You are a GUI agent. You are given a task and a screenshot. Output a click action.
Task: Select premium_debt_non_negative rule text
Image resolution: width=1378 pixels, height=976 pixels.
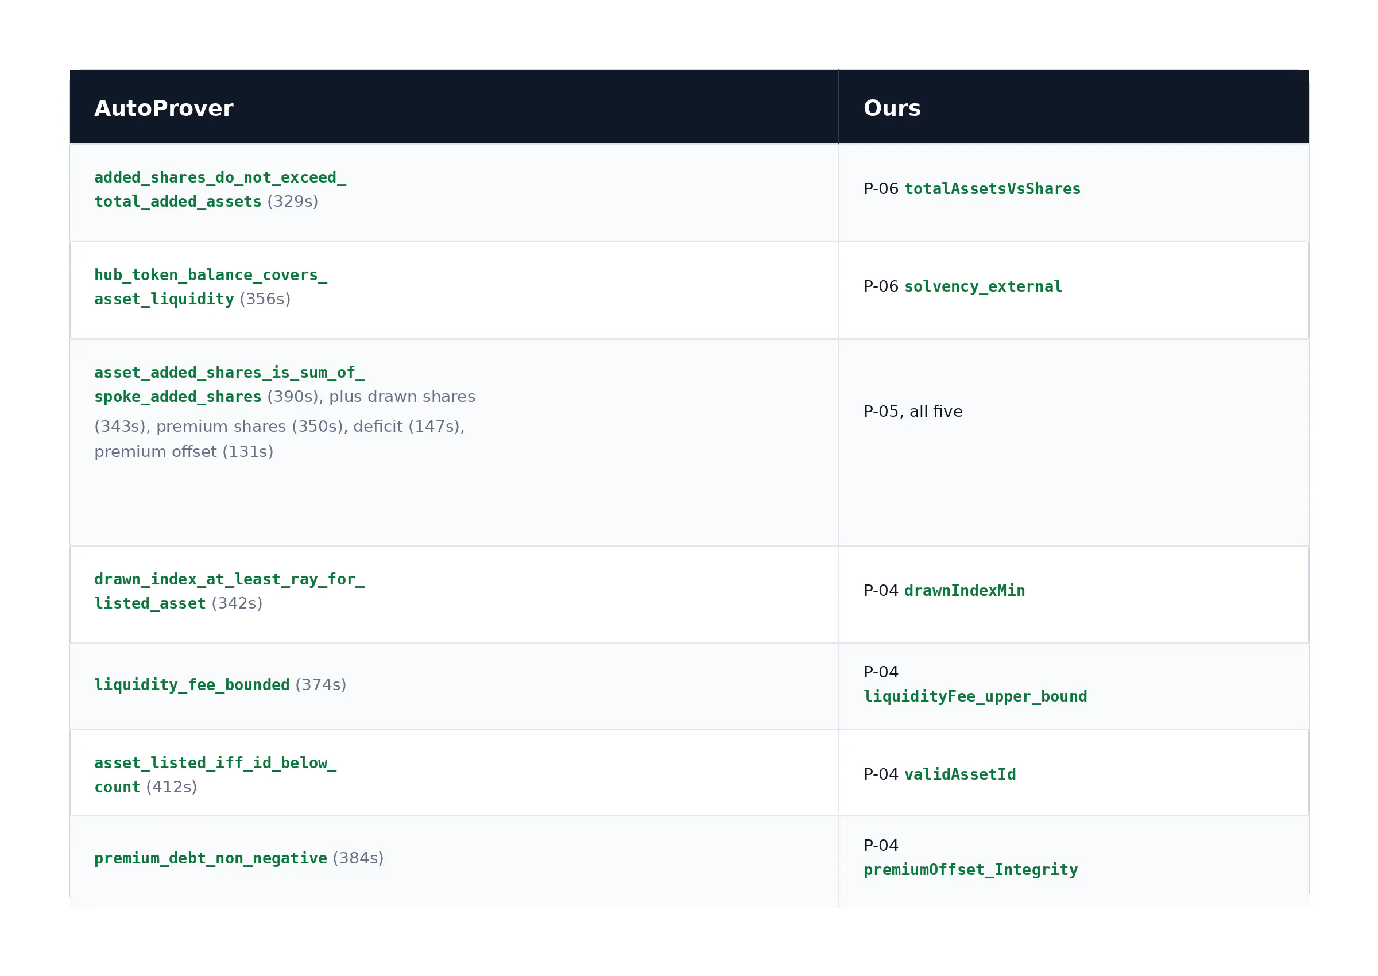click(211, 858)
